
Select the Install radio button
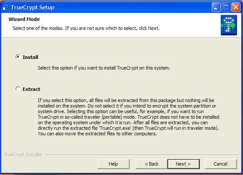coord(18,57)
